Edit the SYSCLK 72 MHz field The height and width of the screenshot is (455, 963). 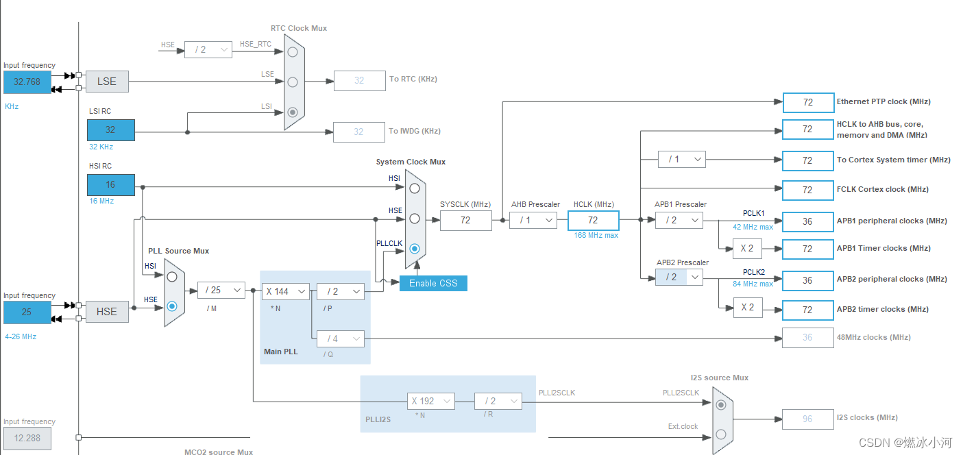coord(466,220)
